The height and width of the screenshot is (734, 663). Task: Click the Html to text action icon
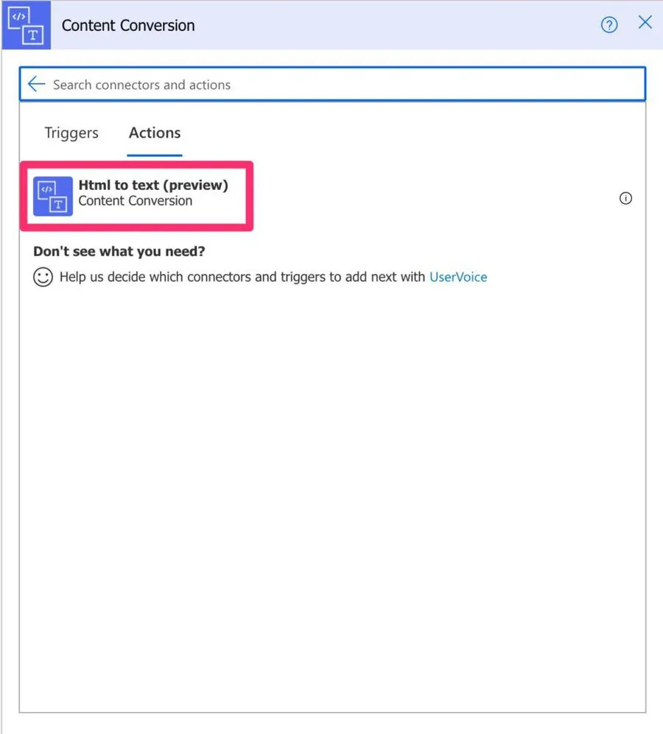53,197
